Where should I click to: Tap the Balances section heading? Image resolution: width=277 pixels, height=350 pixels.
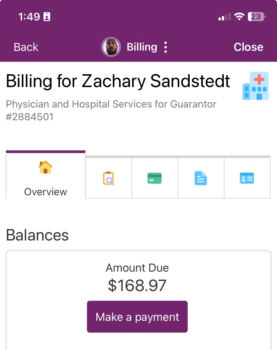click(37, 235)
